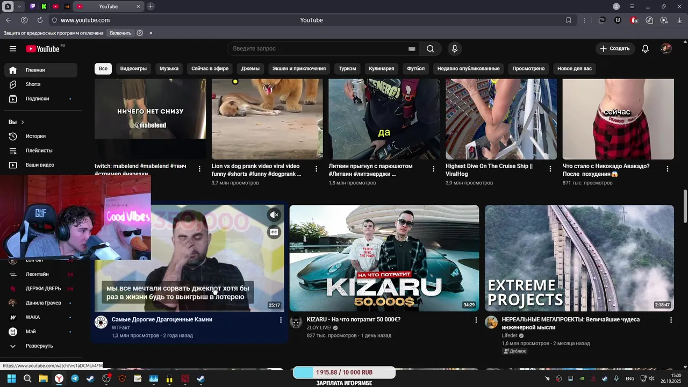Viewport: 688px width, 387px height.
Task: Open Мэй channel subscription
Action: click(x=42, y=332)
